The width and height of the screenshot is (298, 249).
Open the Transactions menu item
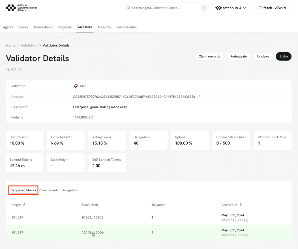point(43,27)
